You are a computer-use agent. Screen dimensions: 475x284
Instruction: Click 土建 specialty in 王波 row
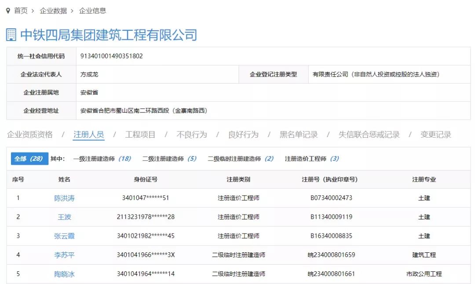pos(424,217)
